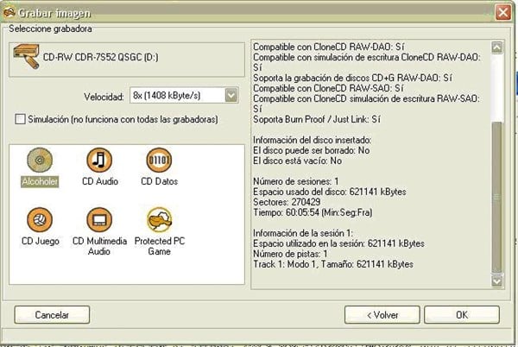Click 'Espacio usado del disco: 621141 kBytes'
This screenshot has height=347, width=518.
click(x=330, y=192)
